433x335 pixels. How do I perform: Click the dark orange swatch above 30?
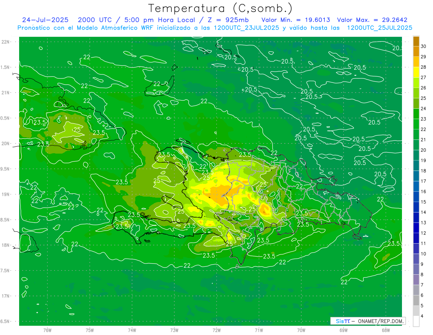coord(416,41)
